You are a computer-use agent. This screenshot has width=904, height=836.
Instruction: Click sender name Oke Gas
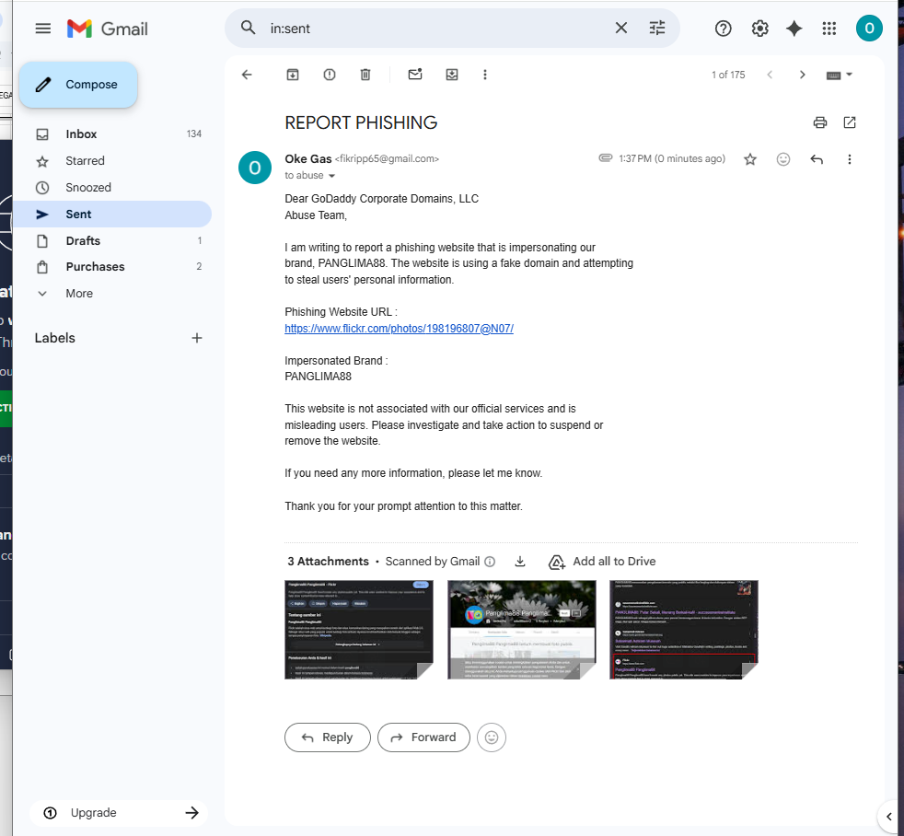[307, 158]
